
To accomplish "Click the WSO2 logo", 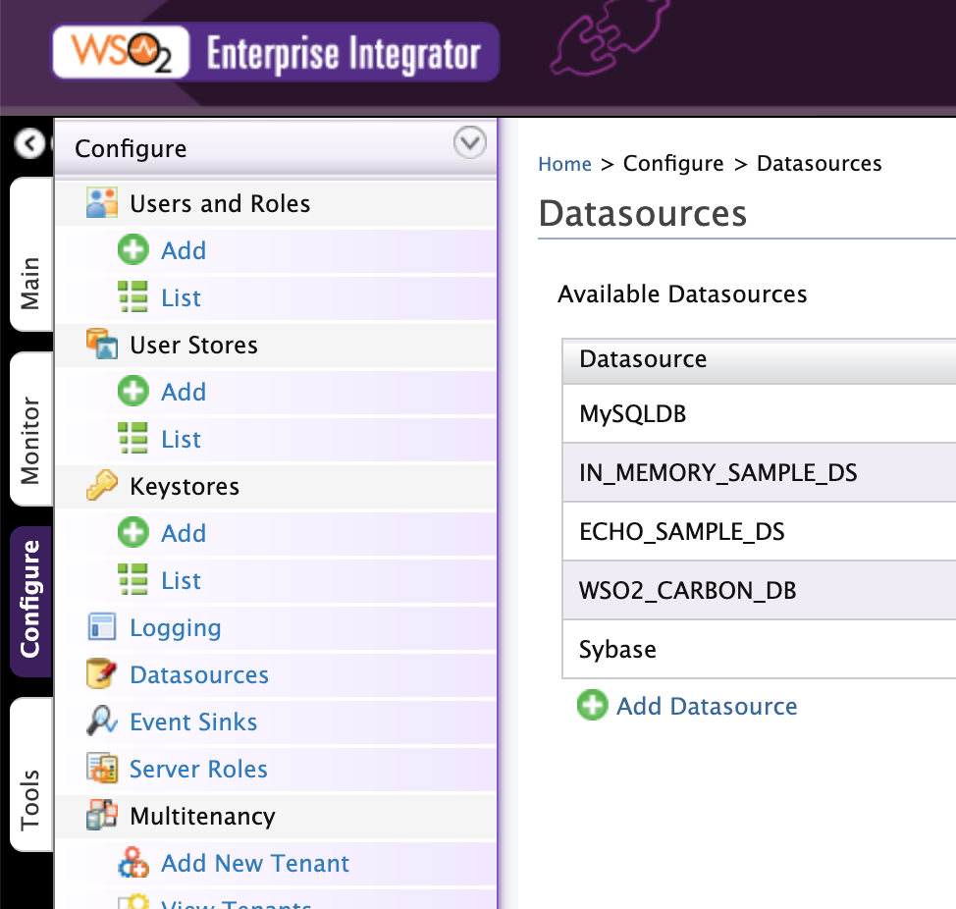I will pyautogui.click(x=121, y=52).
